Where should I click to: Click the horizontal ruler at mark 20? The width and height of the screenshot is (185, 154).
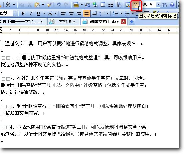(94, 30)
